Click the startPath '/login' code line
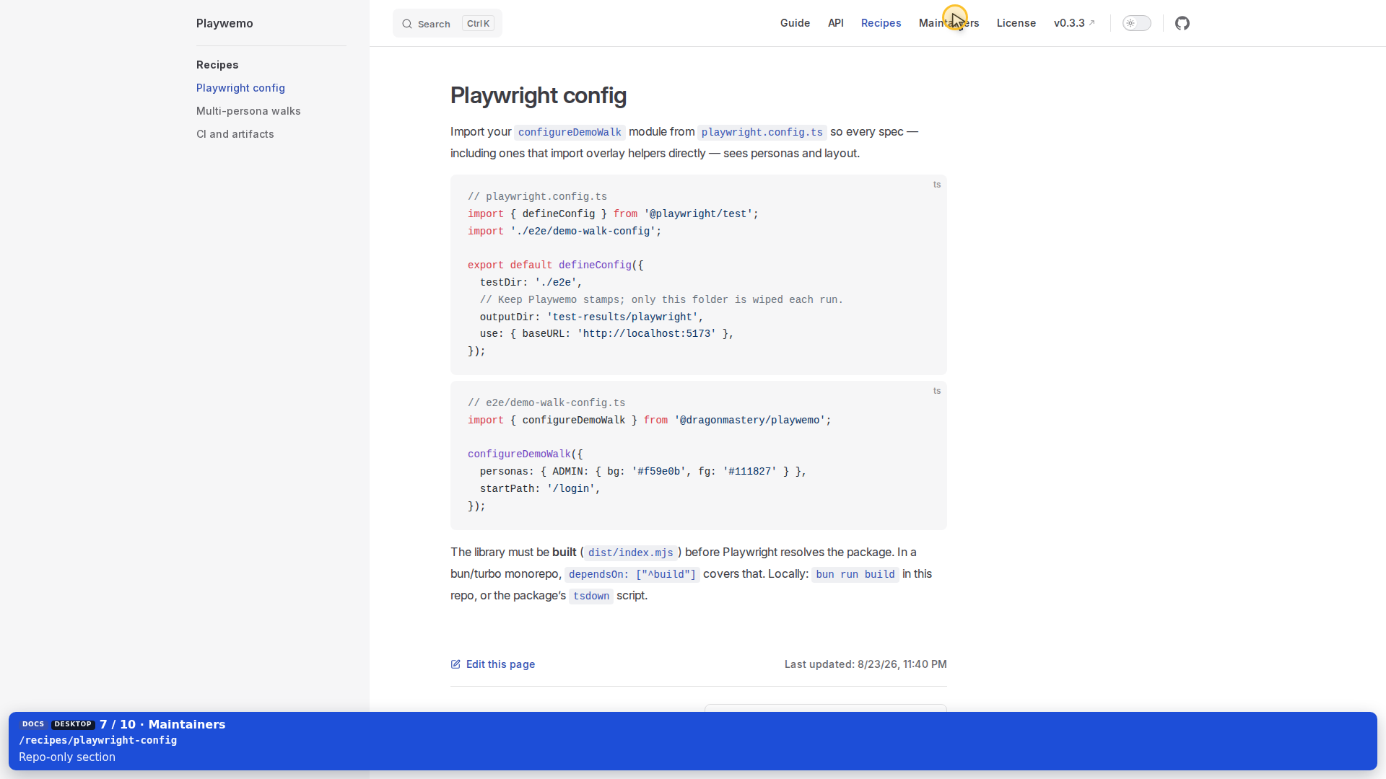Image resolution: width=1386 pixels, height=779 pixels. coord(540,489)
